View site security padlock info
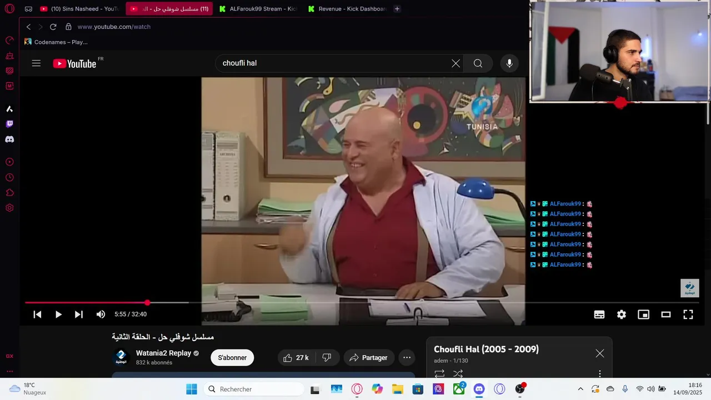Screen dimensions: 711x400 tap(68, 27)
